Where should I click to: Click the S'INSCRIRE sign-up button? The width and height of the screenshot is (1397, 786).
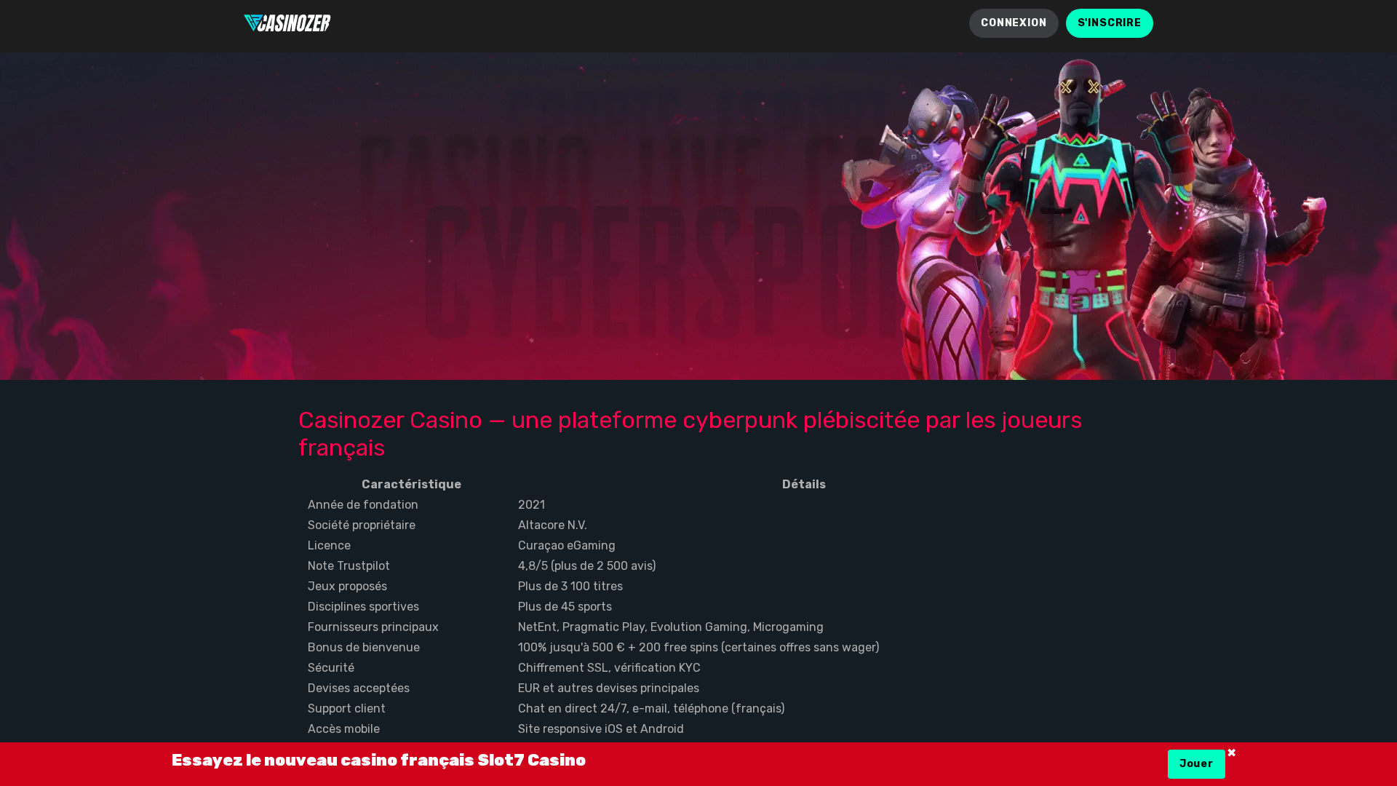[1110, 23]
